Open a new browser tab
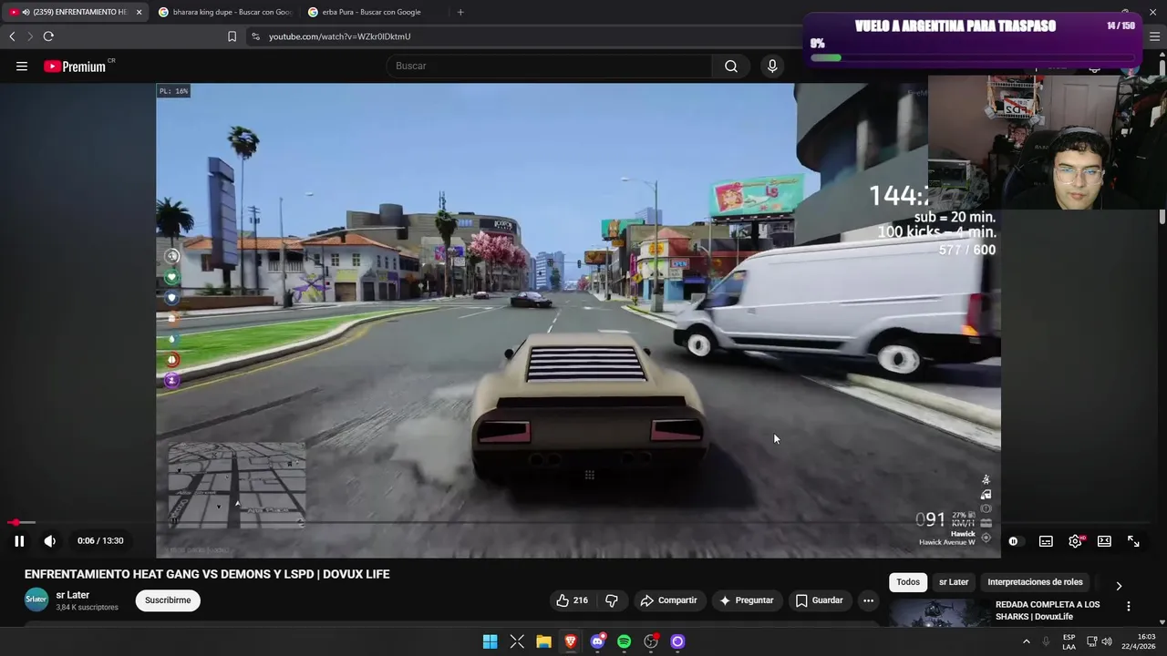This screenshot has width=1167, height=656. tap(460, 12)
